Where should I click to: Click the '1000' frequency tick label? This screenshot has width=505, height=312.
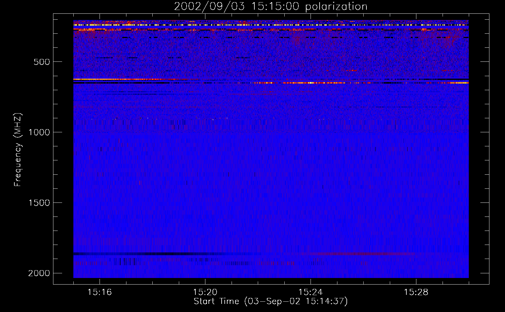pos(39,132)
